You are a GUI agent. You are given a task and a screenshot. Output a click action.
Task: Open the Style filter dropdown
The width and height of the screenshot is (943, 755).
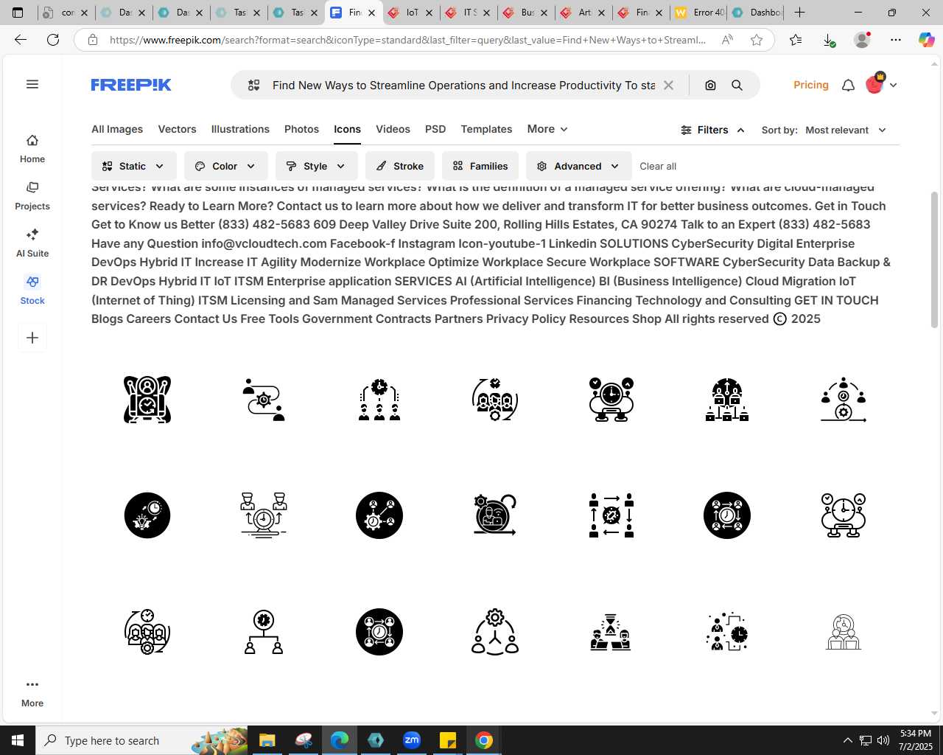[316, 166]
